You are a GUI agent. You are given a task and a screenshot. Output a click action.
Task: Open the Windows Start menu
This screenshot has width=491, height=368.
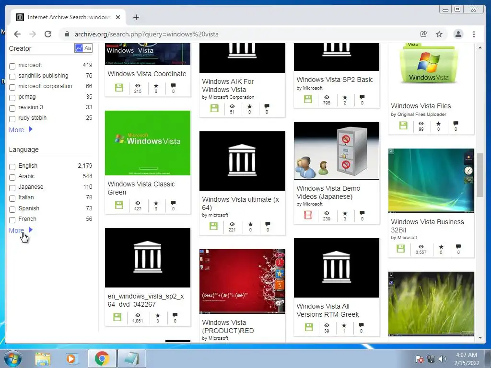pos(13,358)
